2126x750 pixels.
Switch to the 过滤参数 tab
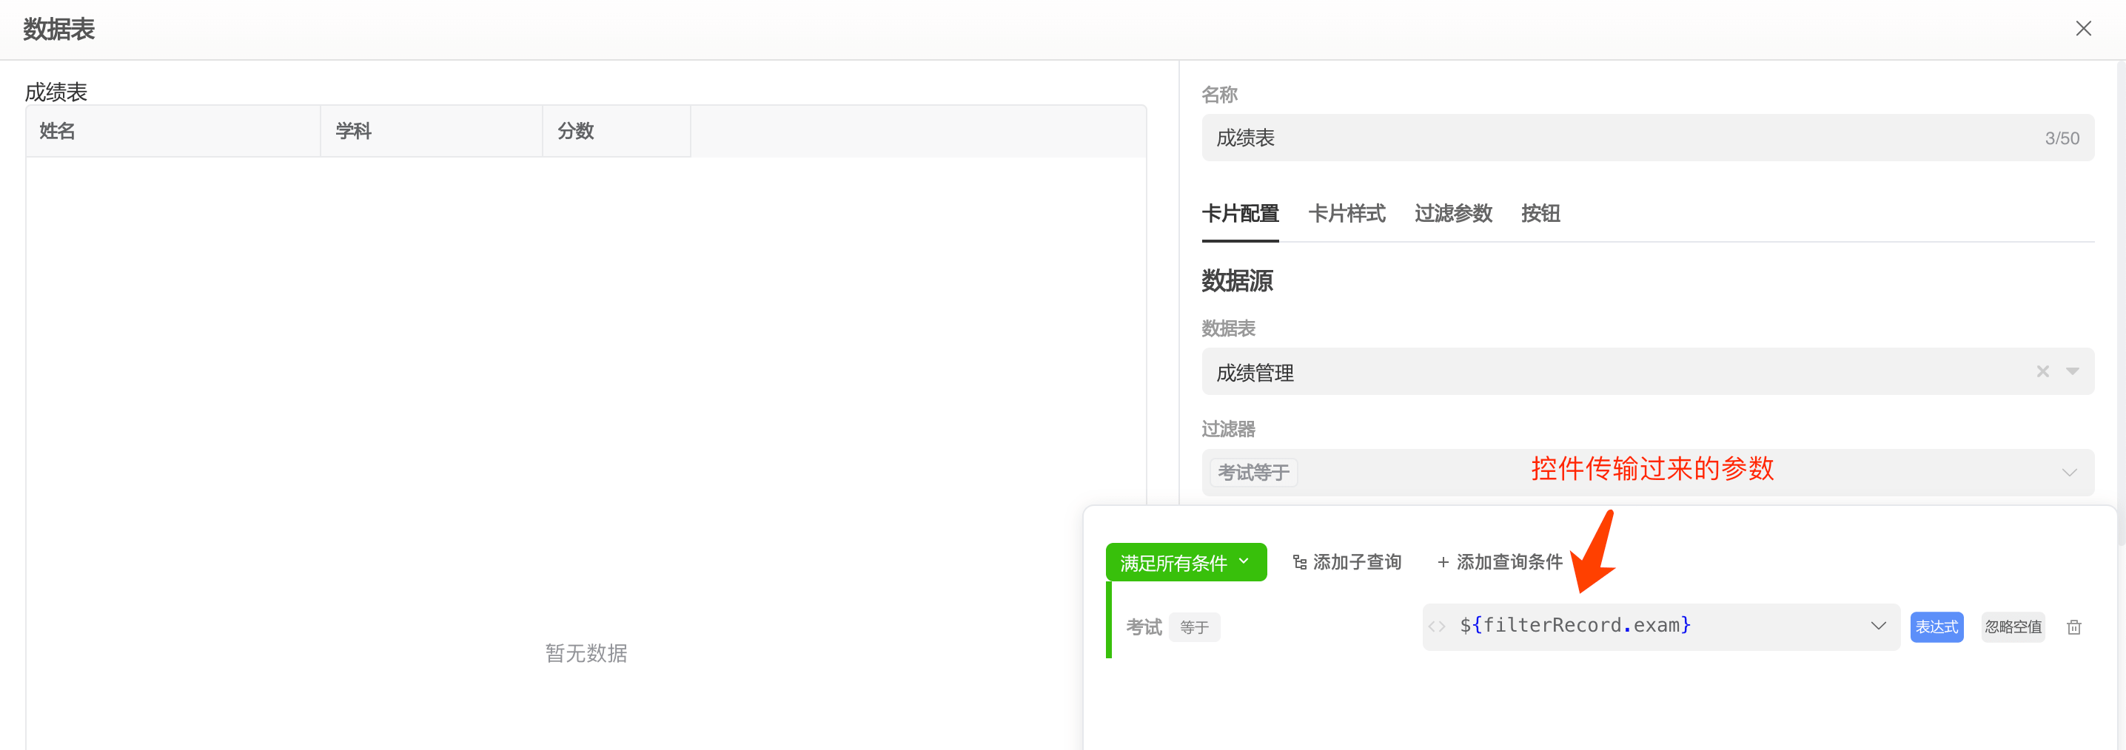coord(1453,214)
